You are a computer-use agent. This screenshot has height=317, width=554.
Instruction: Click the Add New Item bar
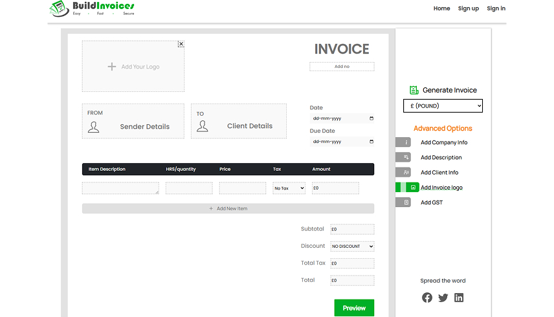coord(228,208)
